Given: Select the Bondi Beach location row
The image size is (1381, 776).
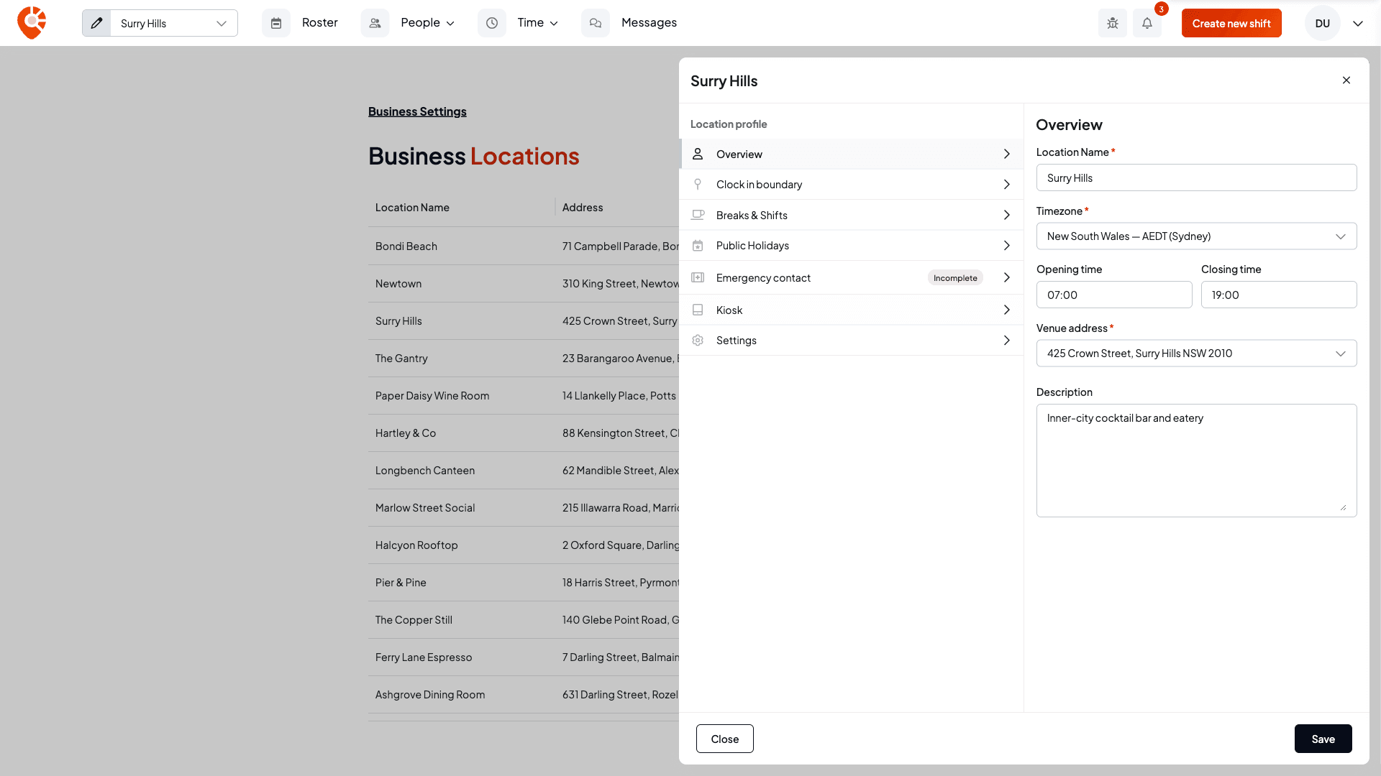Looking at the screenshot, I should [524, 246].
